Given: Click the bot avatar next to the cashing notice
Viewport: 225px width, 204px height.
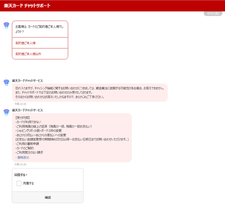Looking at the screenshot, I should coord(7,82).
